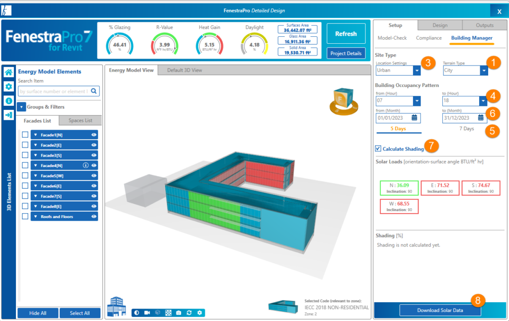Expand the Groups & Filters section
This screenshot has height=321, width=509.
(21, 107)
